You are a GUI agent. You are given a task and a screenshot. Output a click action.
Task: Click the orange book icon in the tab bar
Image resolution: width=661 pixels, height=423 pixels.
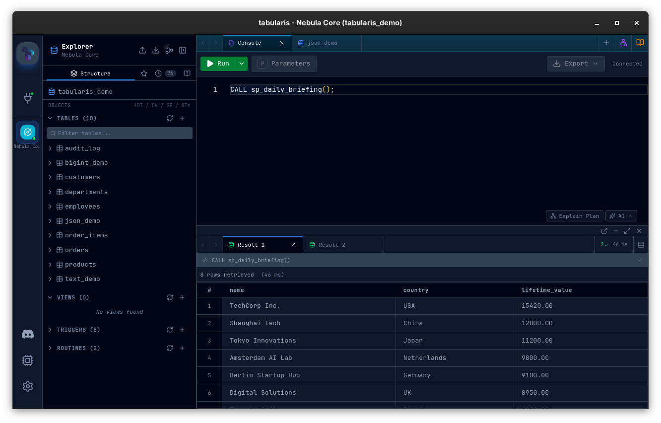pyautogui.click(x=640, y=43)
